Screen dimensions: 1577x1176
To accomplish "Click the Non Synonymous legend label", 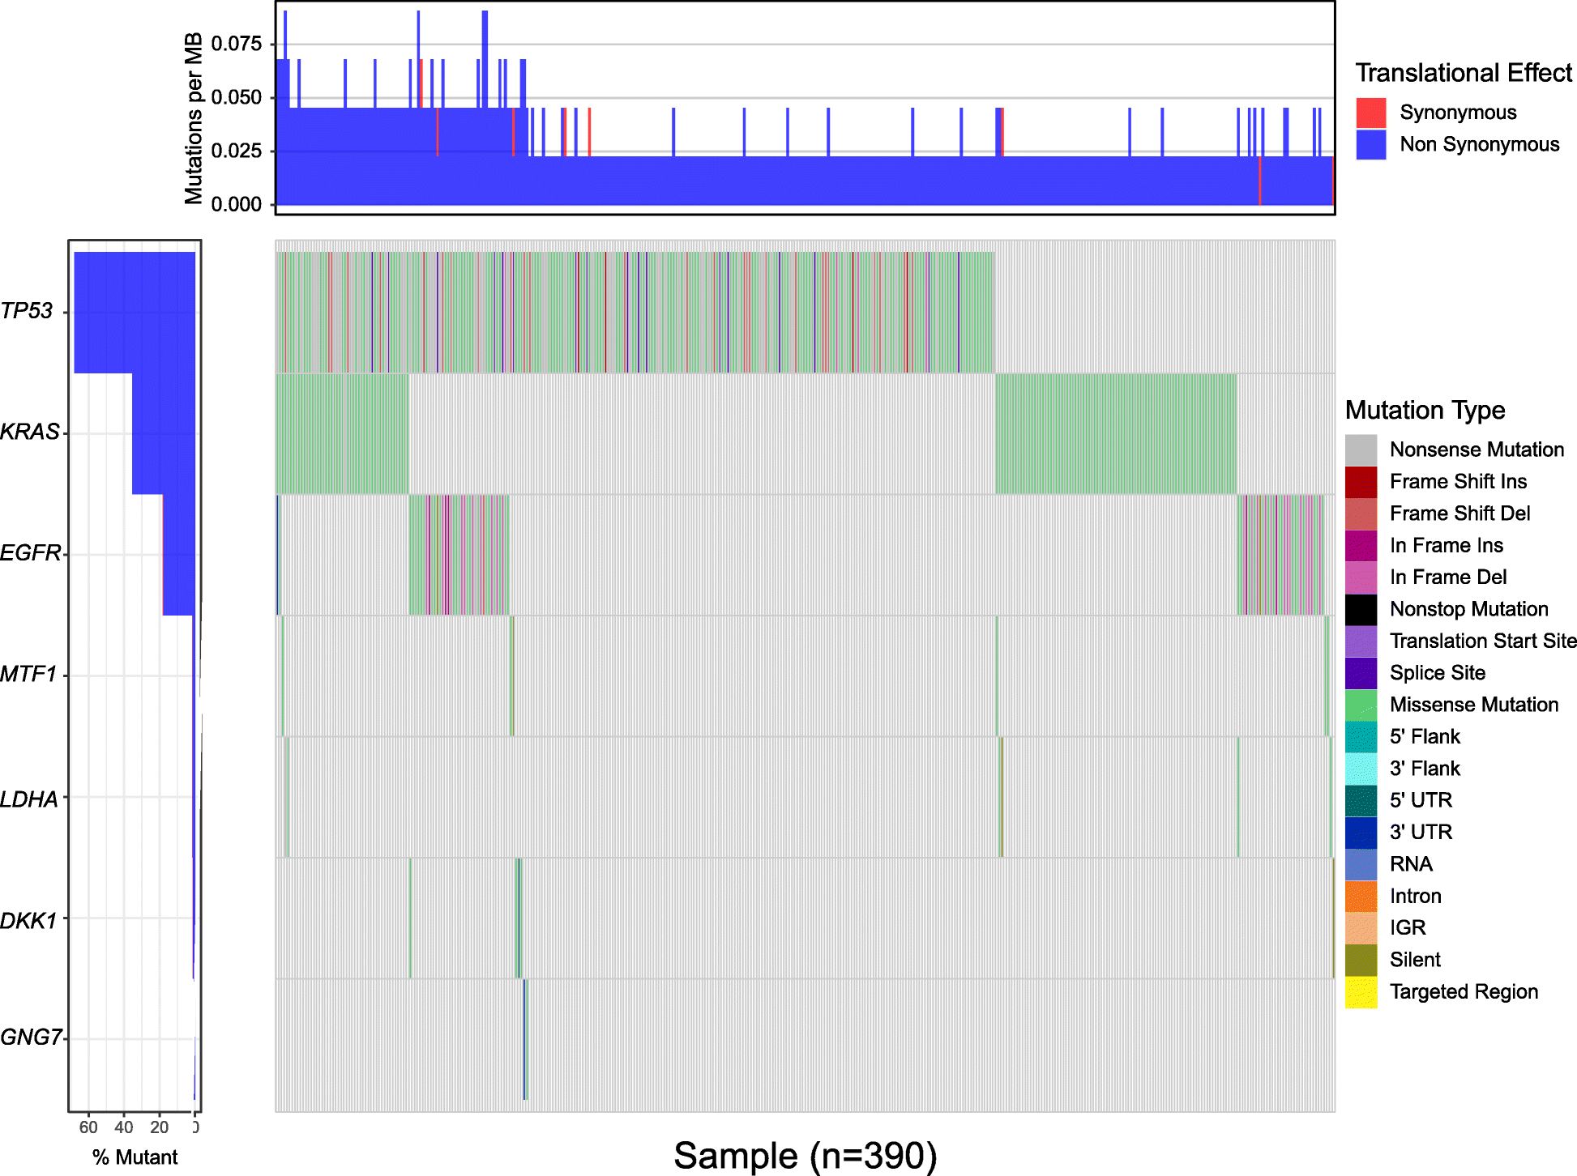I will [1480, 144].
